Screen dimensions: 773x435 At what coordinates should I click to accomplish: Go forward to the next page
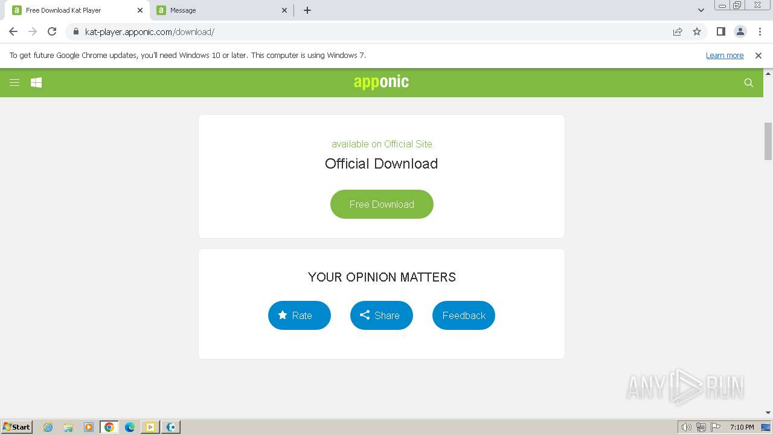click(33, 31)
